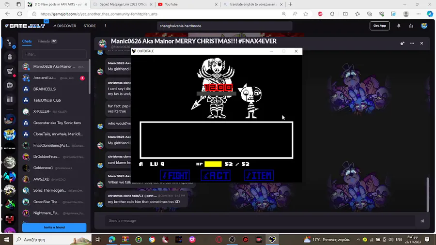Switch to the translate english to venezuelan tab

click(253, 4)
